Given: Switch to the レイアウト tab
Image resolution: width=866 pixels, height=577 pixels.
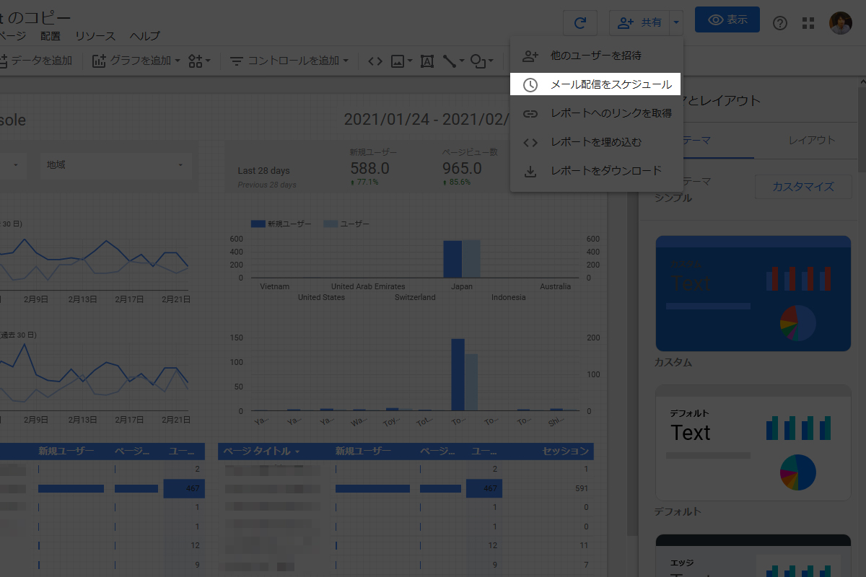Looking at the screenshot, I should [x=811, y=140].
